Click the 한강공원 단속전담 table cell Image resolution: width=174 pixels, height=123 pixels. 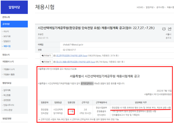pos(45,111)
